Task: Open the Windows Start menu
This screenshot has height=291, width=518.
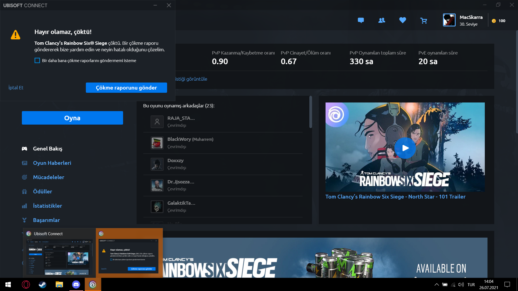Action: (x=8, y=285)
